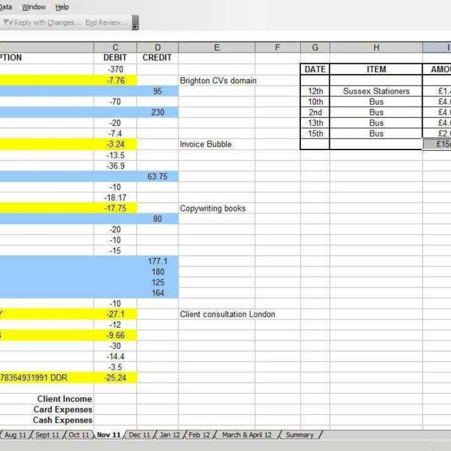This screenshot has height=451, width=451.
Task: Select the Client consultation London cell
Action: [x=228, y=314]
